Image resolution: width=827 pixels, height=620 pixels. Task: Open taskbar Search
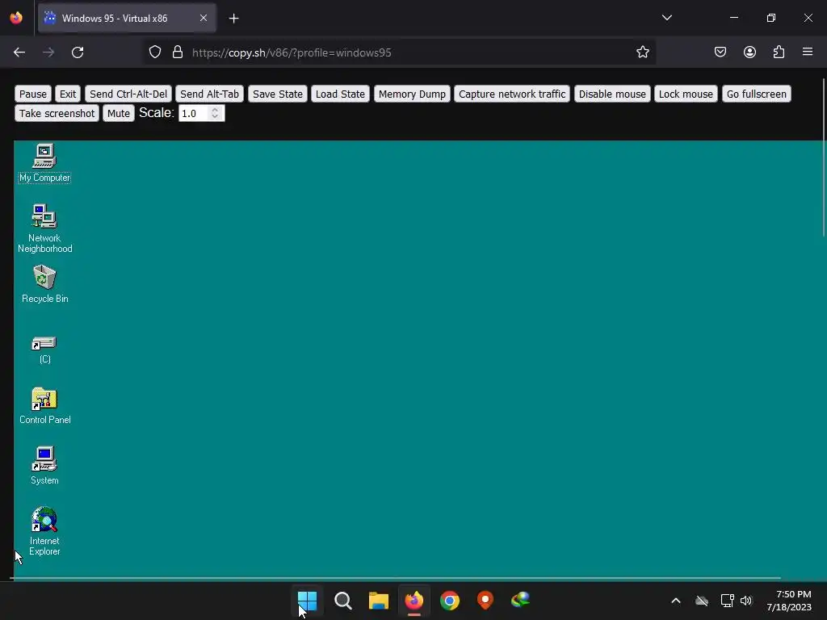342,601
